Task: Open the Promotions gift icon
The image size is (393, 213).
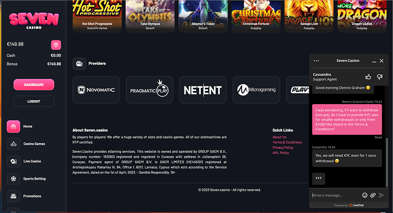Action: pos(13,196)
